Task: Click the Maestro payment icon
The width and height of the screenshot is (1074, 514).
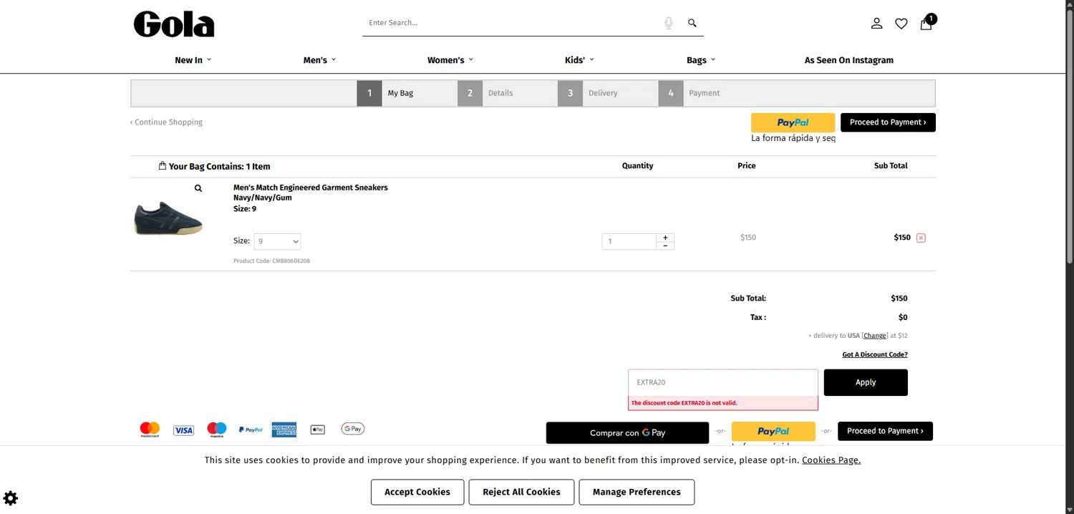Action: pyautogui.click(x=217, y=430)
